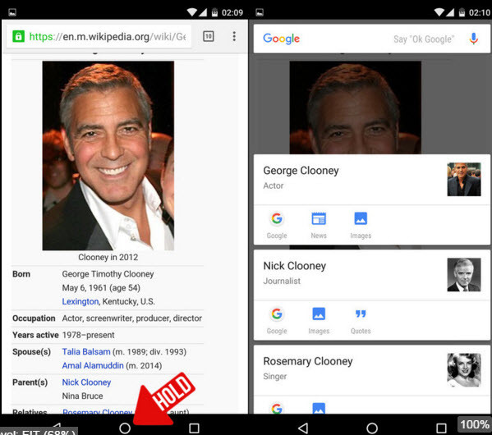This screenshot has width=492, height=435.
Task: Tap the back triangle on right phone
Action: [303, 428]
